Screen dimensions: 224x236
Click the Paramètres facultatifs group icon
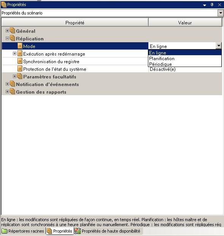pos(20,76)
